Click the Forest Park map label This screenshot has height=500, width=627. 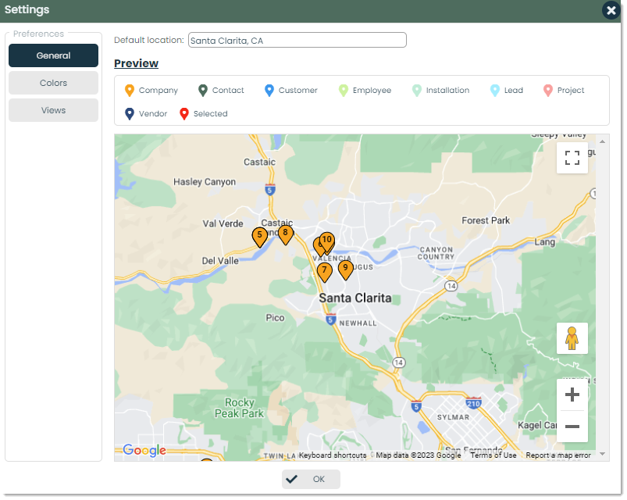486,220
